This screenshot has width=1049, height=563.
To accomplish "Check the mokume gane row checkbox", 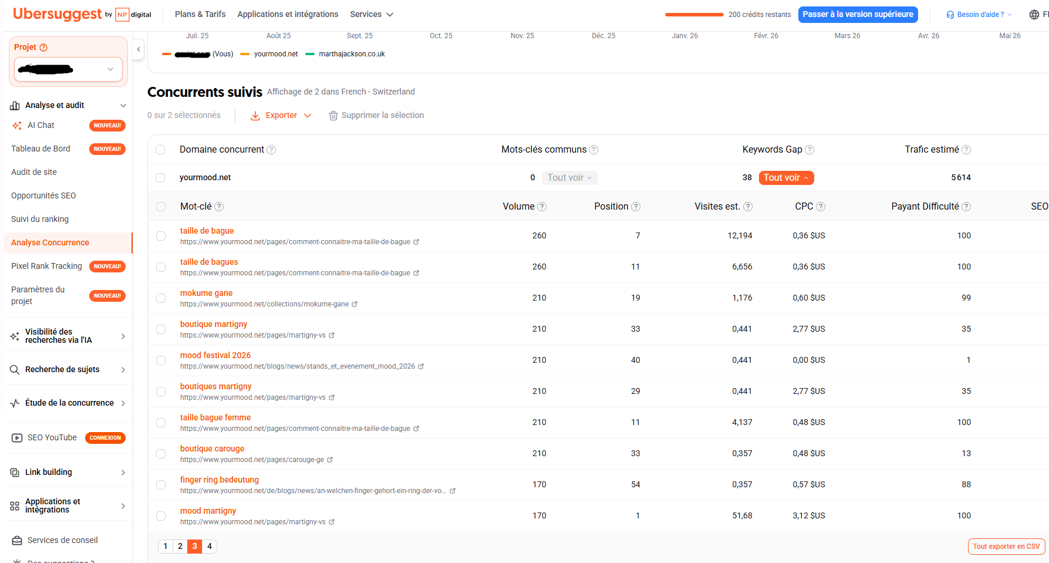I will tap(161, 298).
